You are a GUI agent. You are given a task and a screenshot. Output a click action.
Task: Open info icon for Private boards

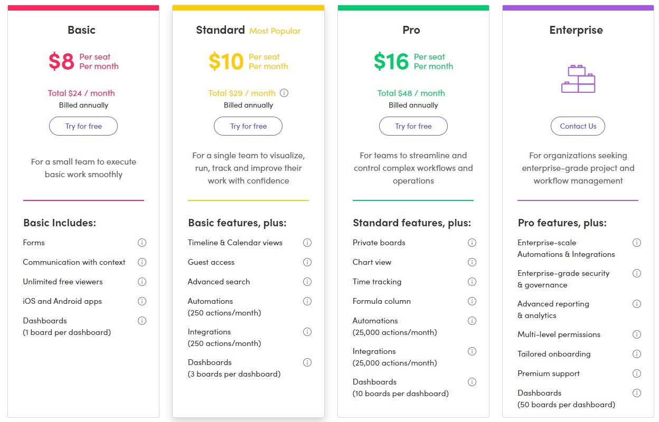point(472,243)
